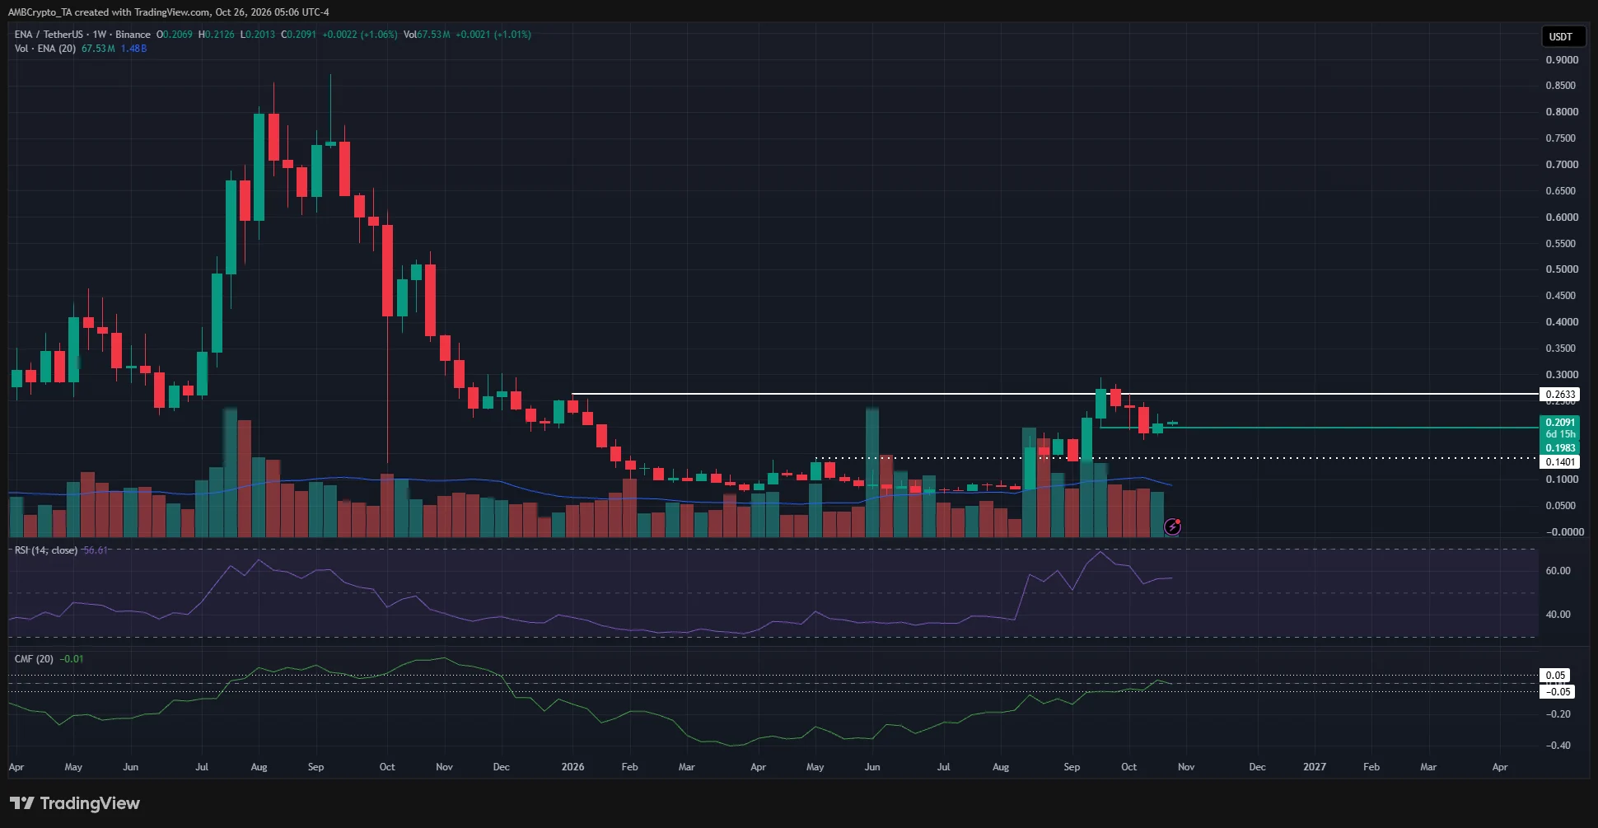Click the 0.2633 resistance price label
Image resolution: width=1598 pixels, height=828 pixels.
point(1560,395)
